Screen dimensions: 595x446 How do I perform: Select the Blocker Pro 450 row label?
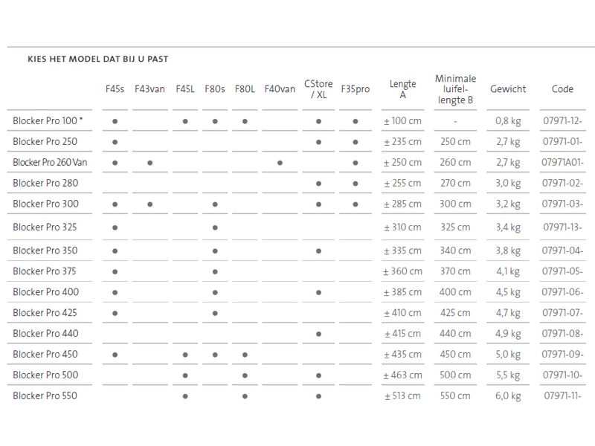tap(45, 355)
